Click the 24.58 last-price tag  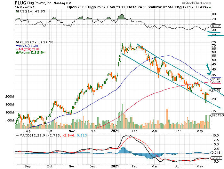216,90
